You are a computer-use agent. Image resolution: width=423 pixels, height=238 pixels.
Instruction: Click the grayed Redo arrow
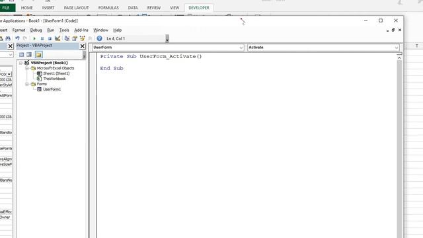[x=25, y=38]
